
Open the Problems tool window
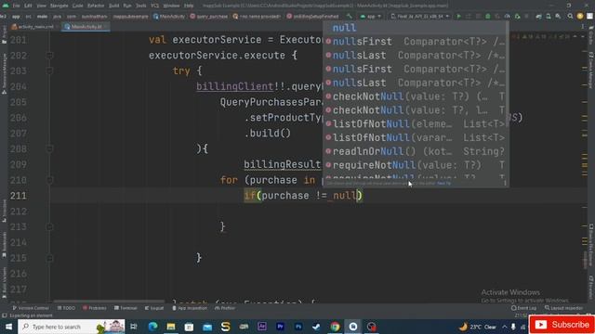coord(95,308)
